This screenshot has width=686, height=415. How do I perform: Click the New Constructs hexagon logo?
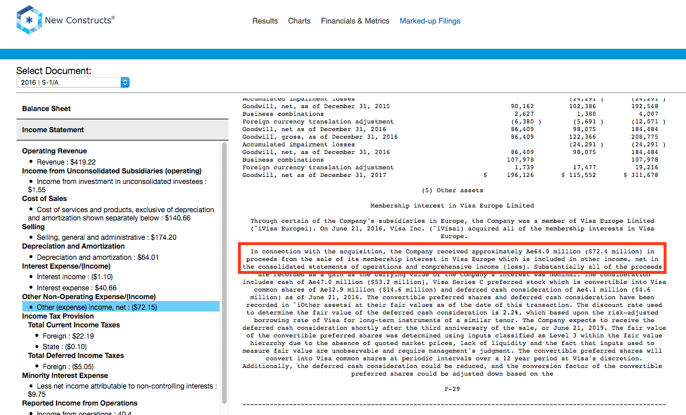(29, 20)
